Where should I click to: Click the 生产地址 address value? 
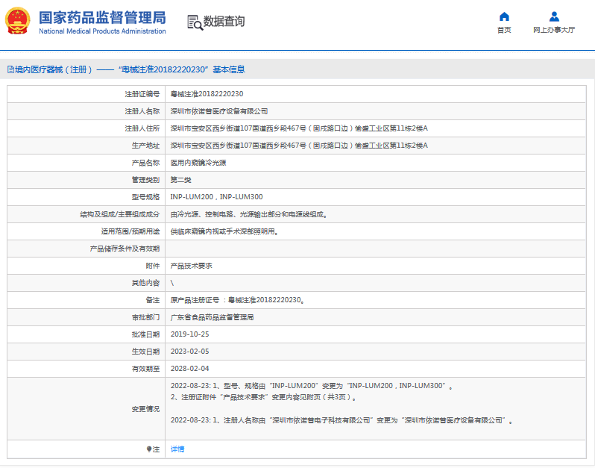(299, 146)
